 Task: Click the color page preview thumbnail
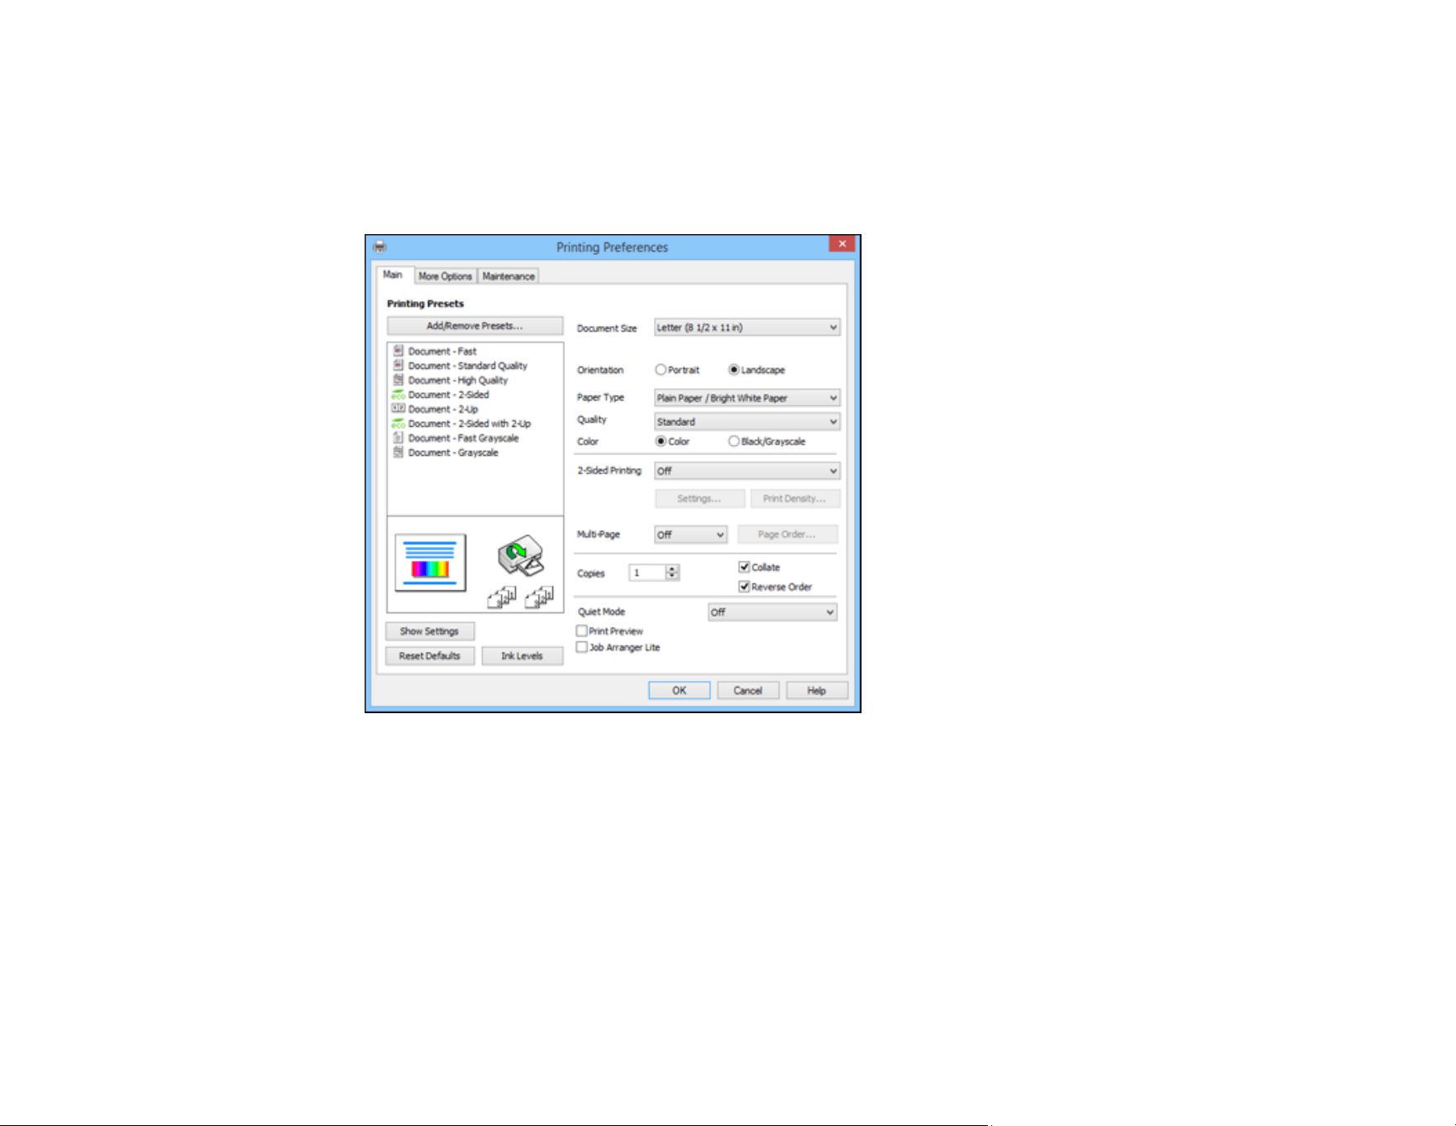pyautogui.click(x=430, y=563)
